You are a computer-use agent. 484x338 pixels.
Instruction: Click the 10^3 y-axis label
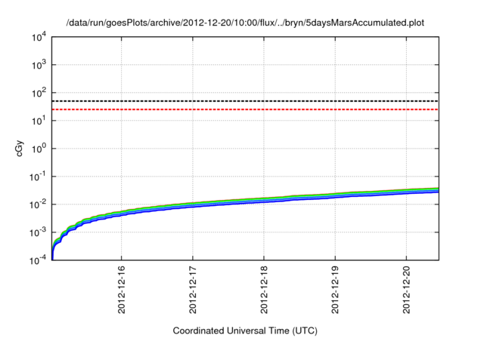[x=39, y=65]
